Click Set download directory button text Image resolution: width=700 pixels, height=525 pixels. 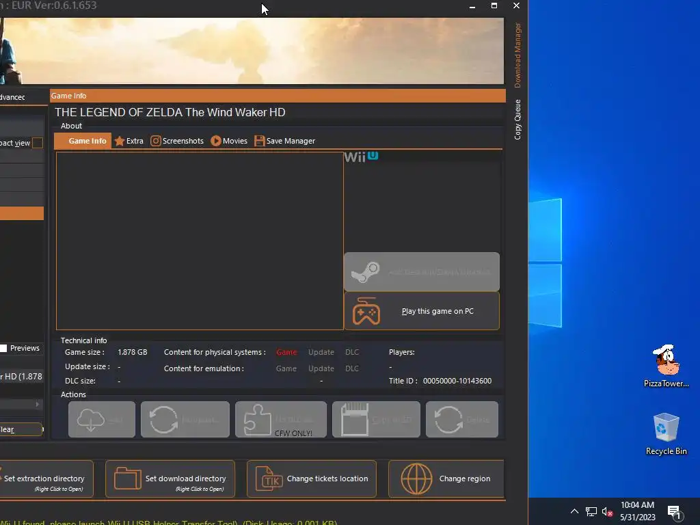(x=186, y=479)
